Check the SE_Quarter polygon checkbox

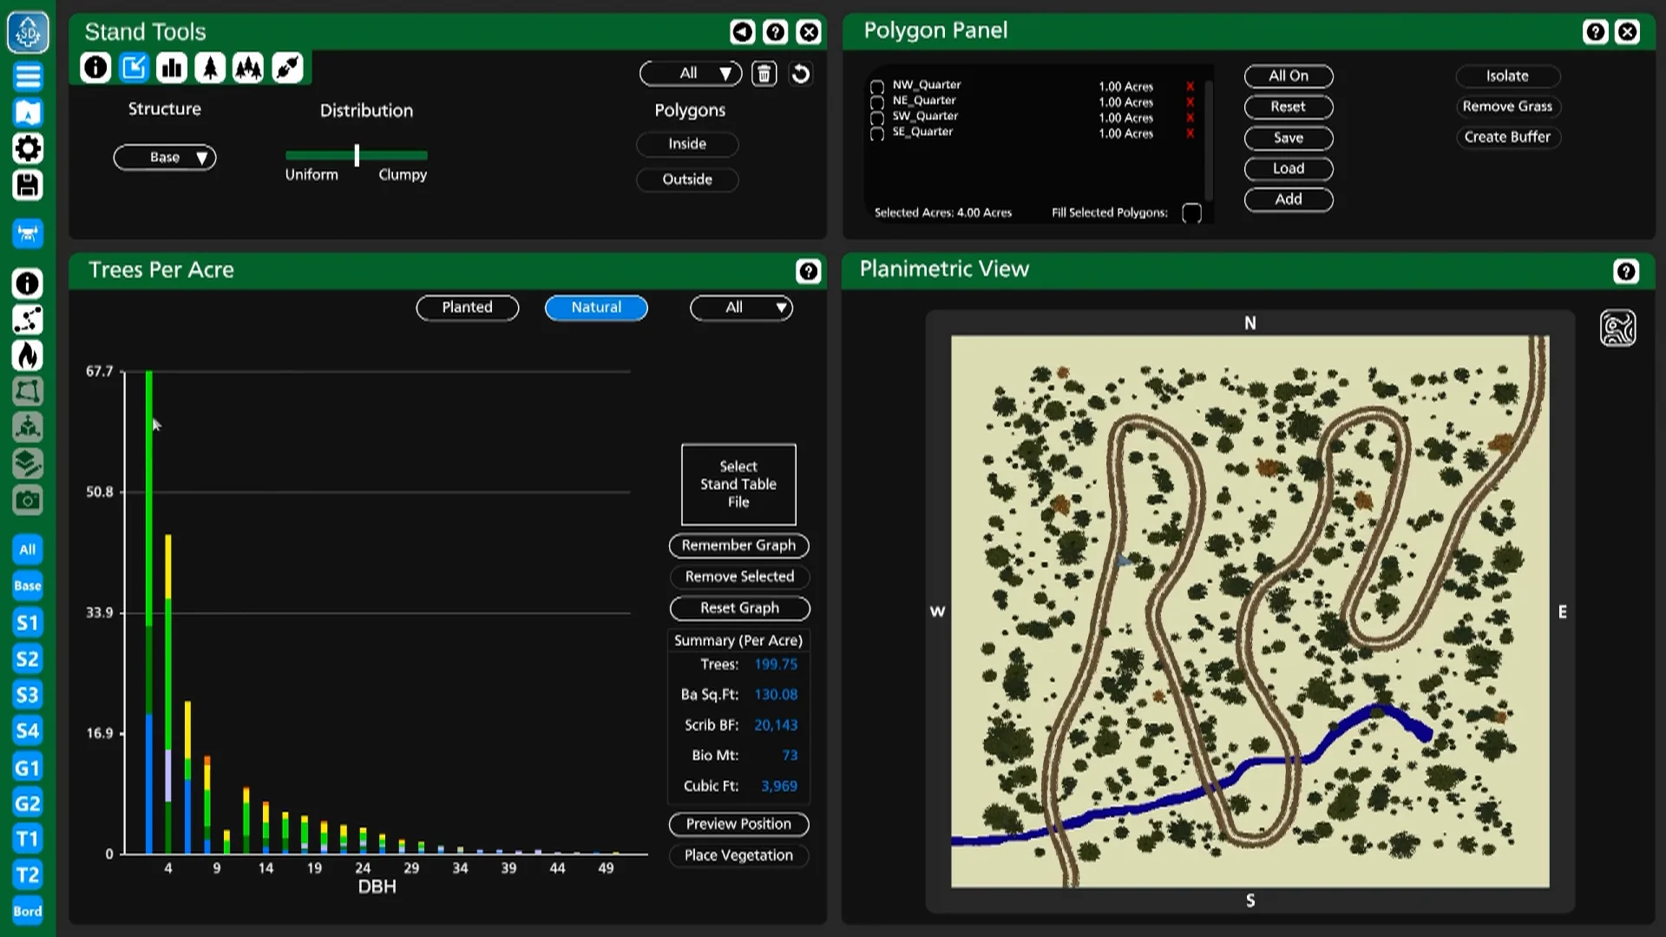(x=877, y=134)
